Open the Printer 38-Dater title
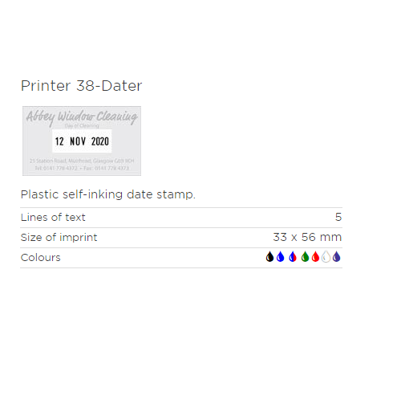Screen dimensions: 401x400 click(82, 86)
